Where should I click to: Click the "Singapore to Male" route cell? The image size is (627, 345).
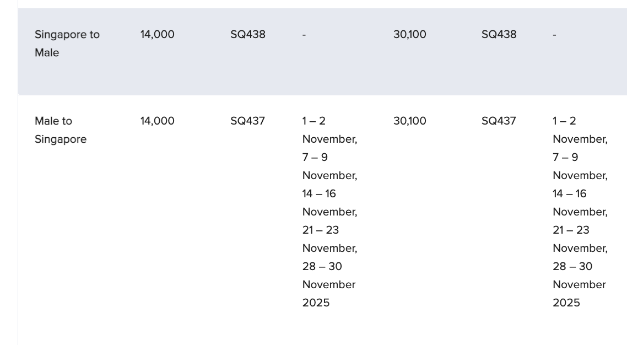tap(67, 44)
